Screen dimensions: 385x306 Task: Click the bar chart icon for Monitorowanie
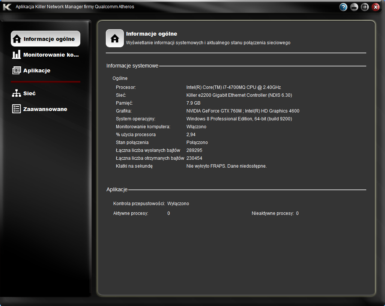coord(17,54)
